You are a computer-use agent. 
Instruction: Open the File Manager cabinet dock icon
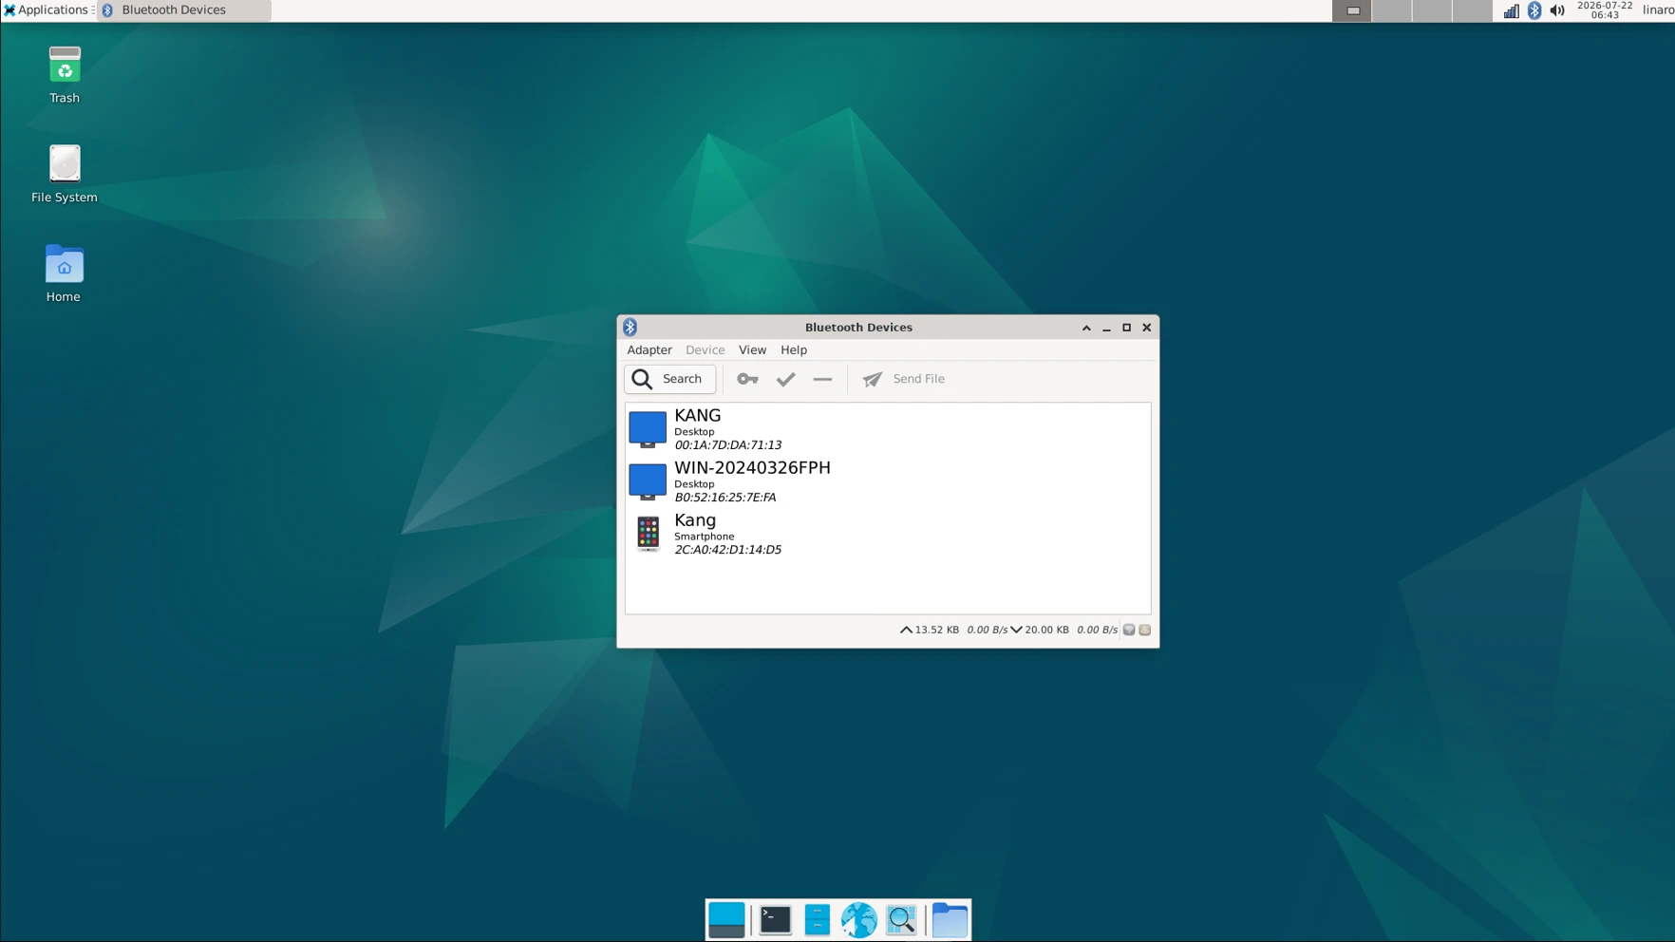[x=817, y=920]
